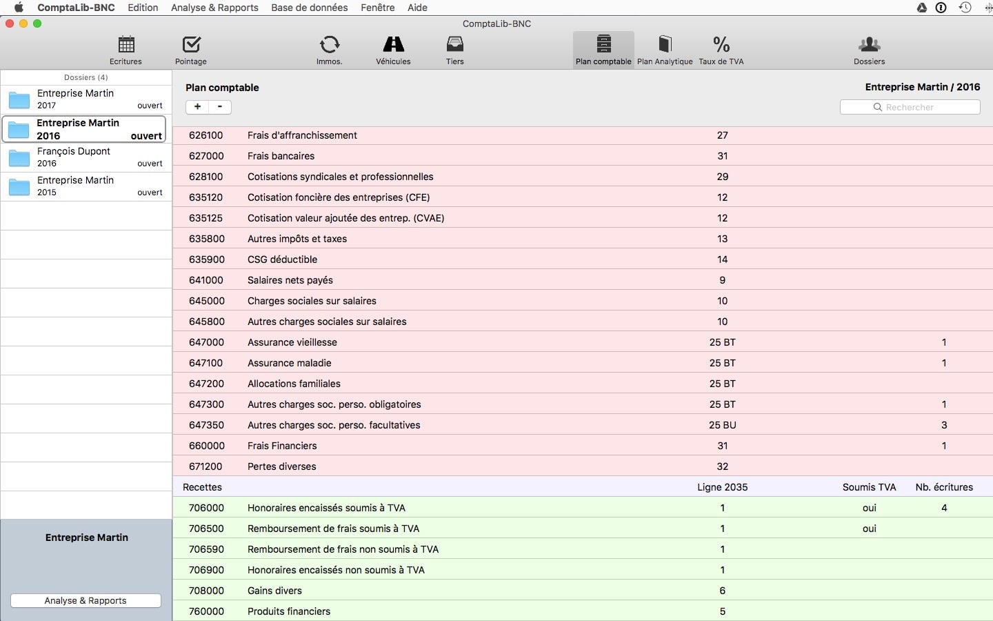Open the Apple menu
993x621 pixels.
tap(19, 8)
